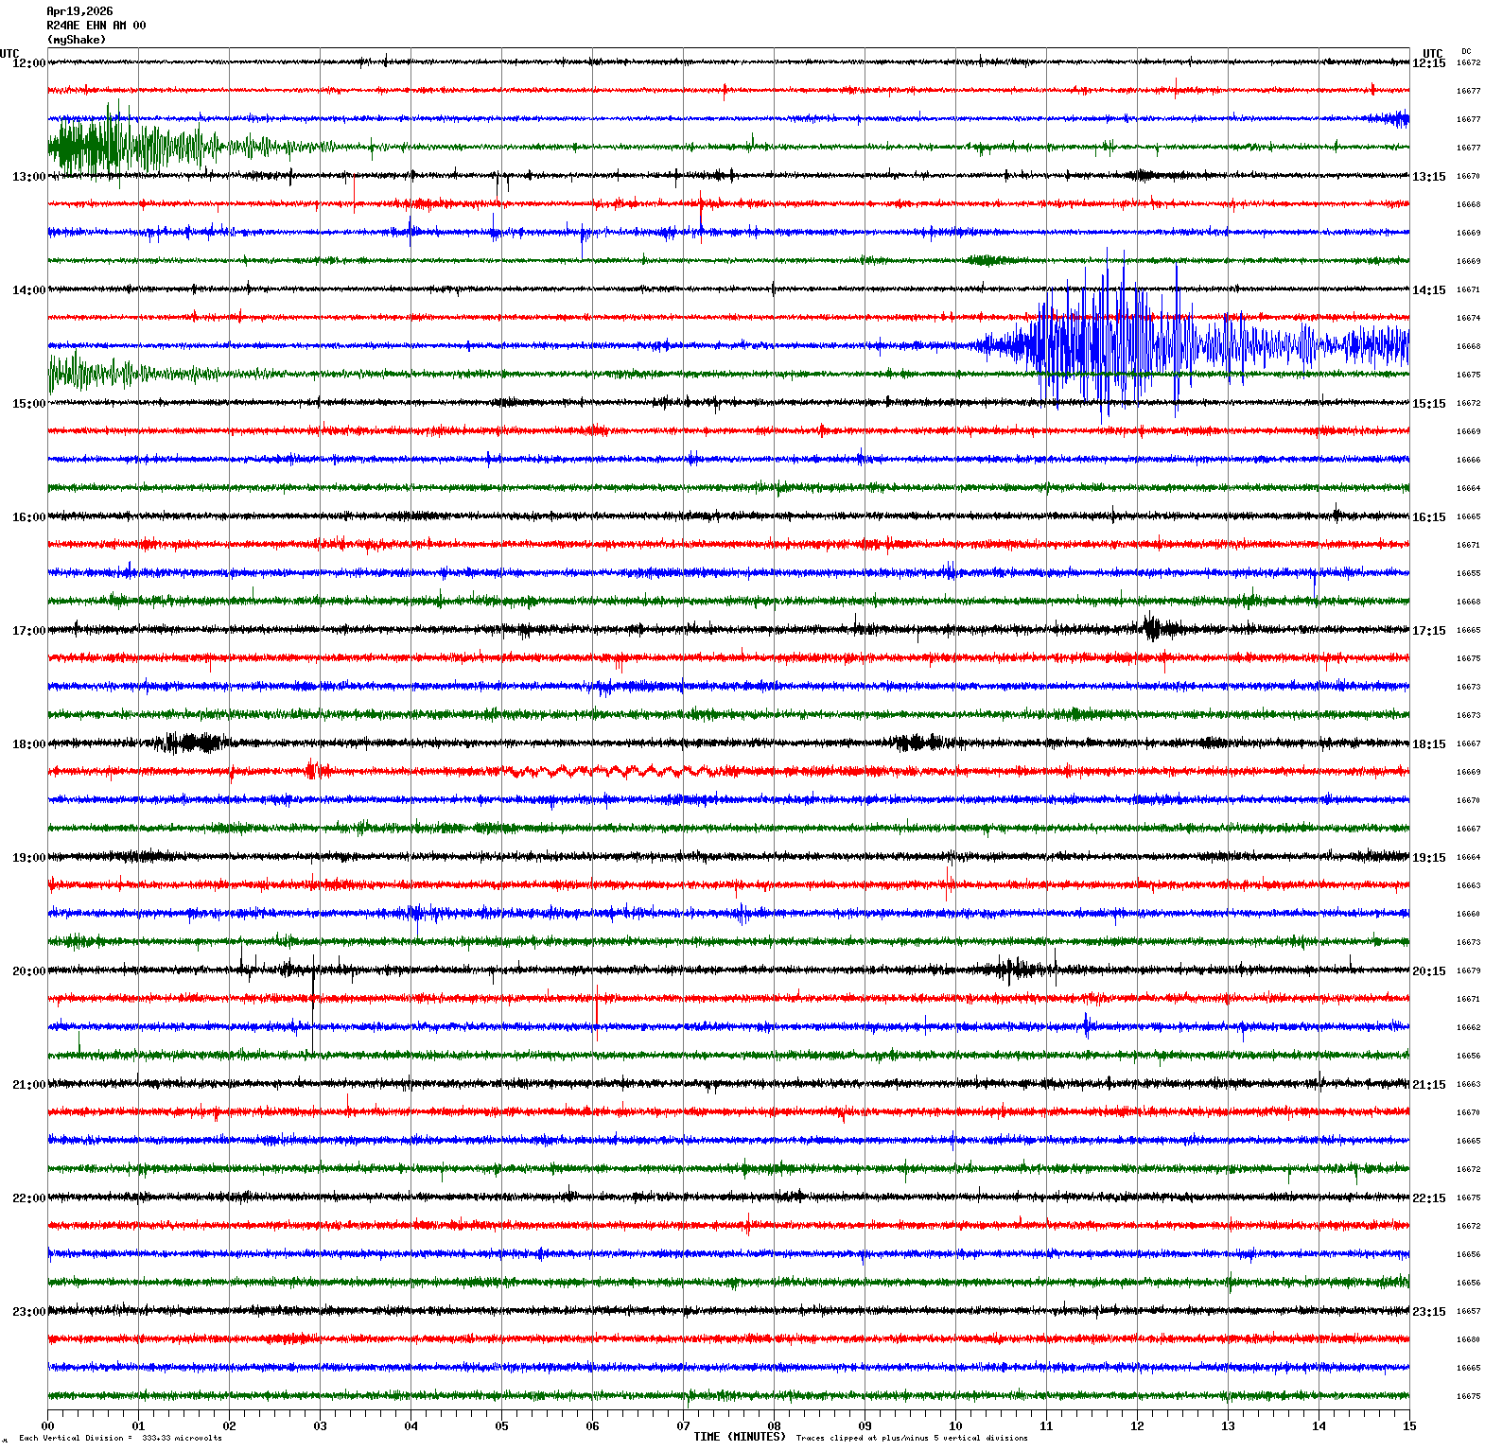Click the 'DC' column header
Viewport: 1485px width, 1451px height.
[x=1466, y=51]
